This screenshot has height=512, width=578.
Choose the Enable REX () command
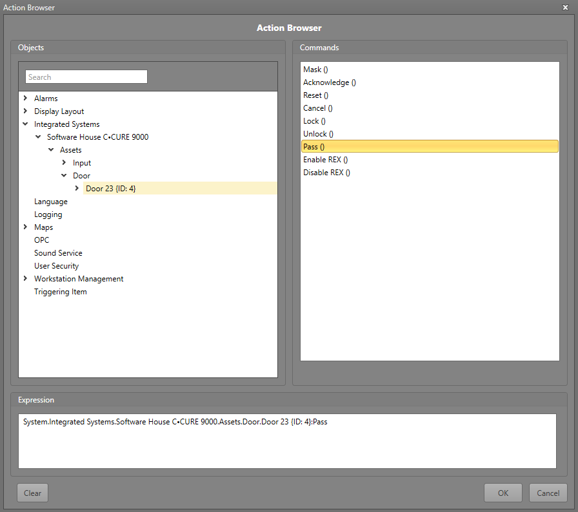[x=325, y=160]
